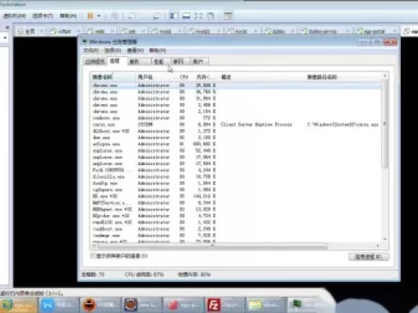Open FileZilla from the taskbar

pos(224,305)
